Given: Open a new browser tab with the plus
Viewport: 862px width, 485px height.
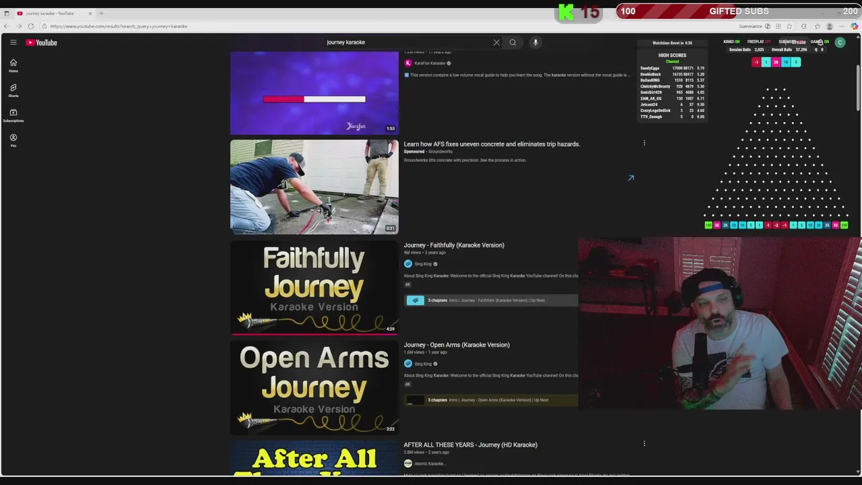Looking at the screenshot, I should tap(102, 13).
